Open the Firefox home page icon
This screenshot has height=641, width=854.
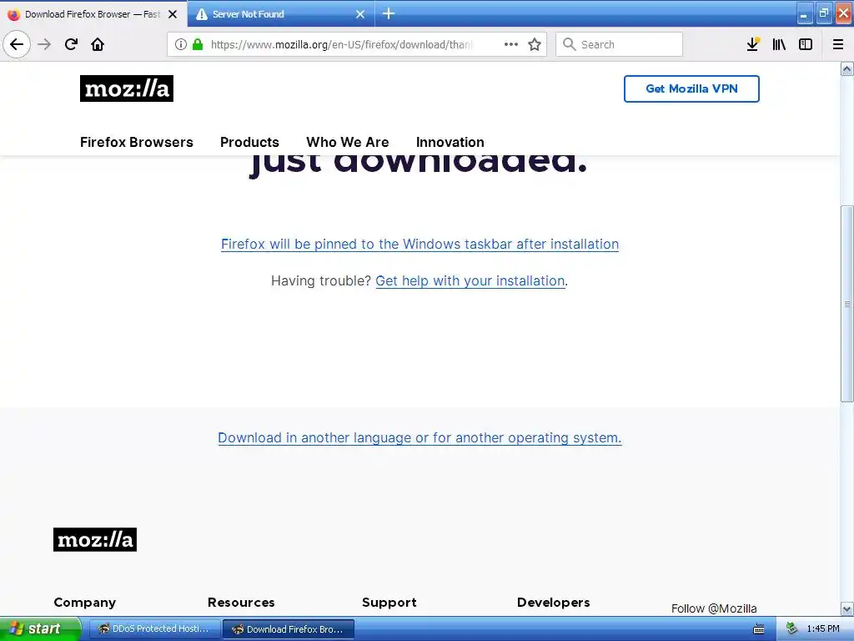(x=98, y=44)
